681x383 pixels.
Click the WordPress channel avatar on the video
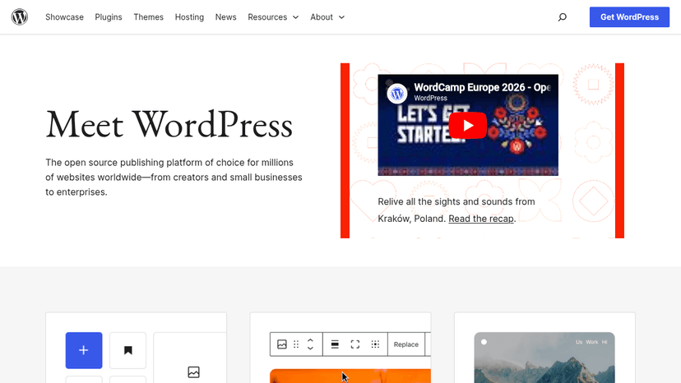(x=397, y=94)
